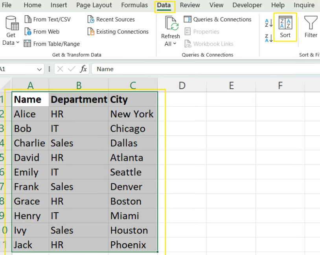Open Existing Connections
The image size is (320, 255).
(x=117, y=31)
